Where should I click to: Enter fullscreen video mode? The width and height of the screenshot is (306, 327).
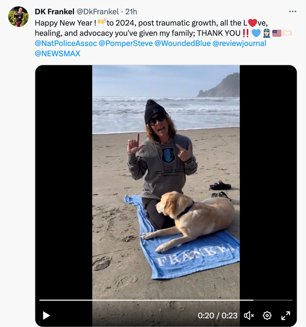pos(286,316)
